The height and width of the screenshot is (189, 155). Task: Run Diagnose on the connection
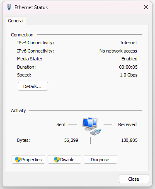[x=100, y=160]
